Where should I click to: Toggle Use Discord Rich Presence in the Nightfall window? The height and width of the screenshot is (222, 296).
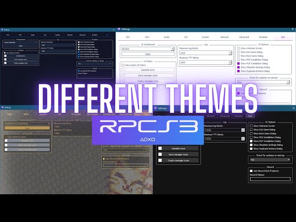79,71
